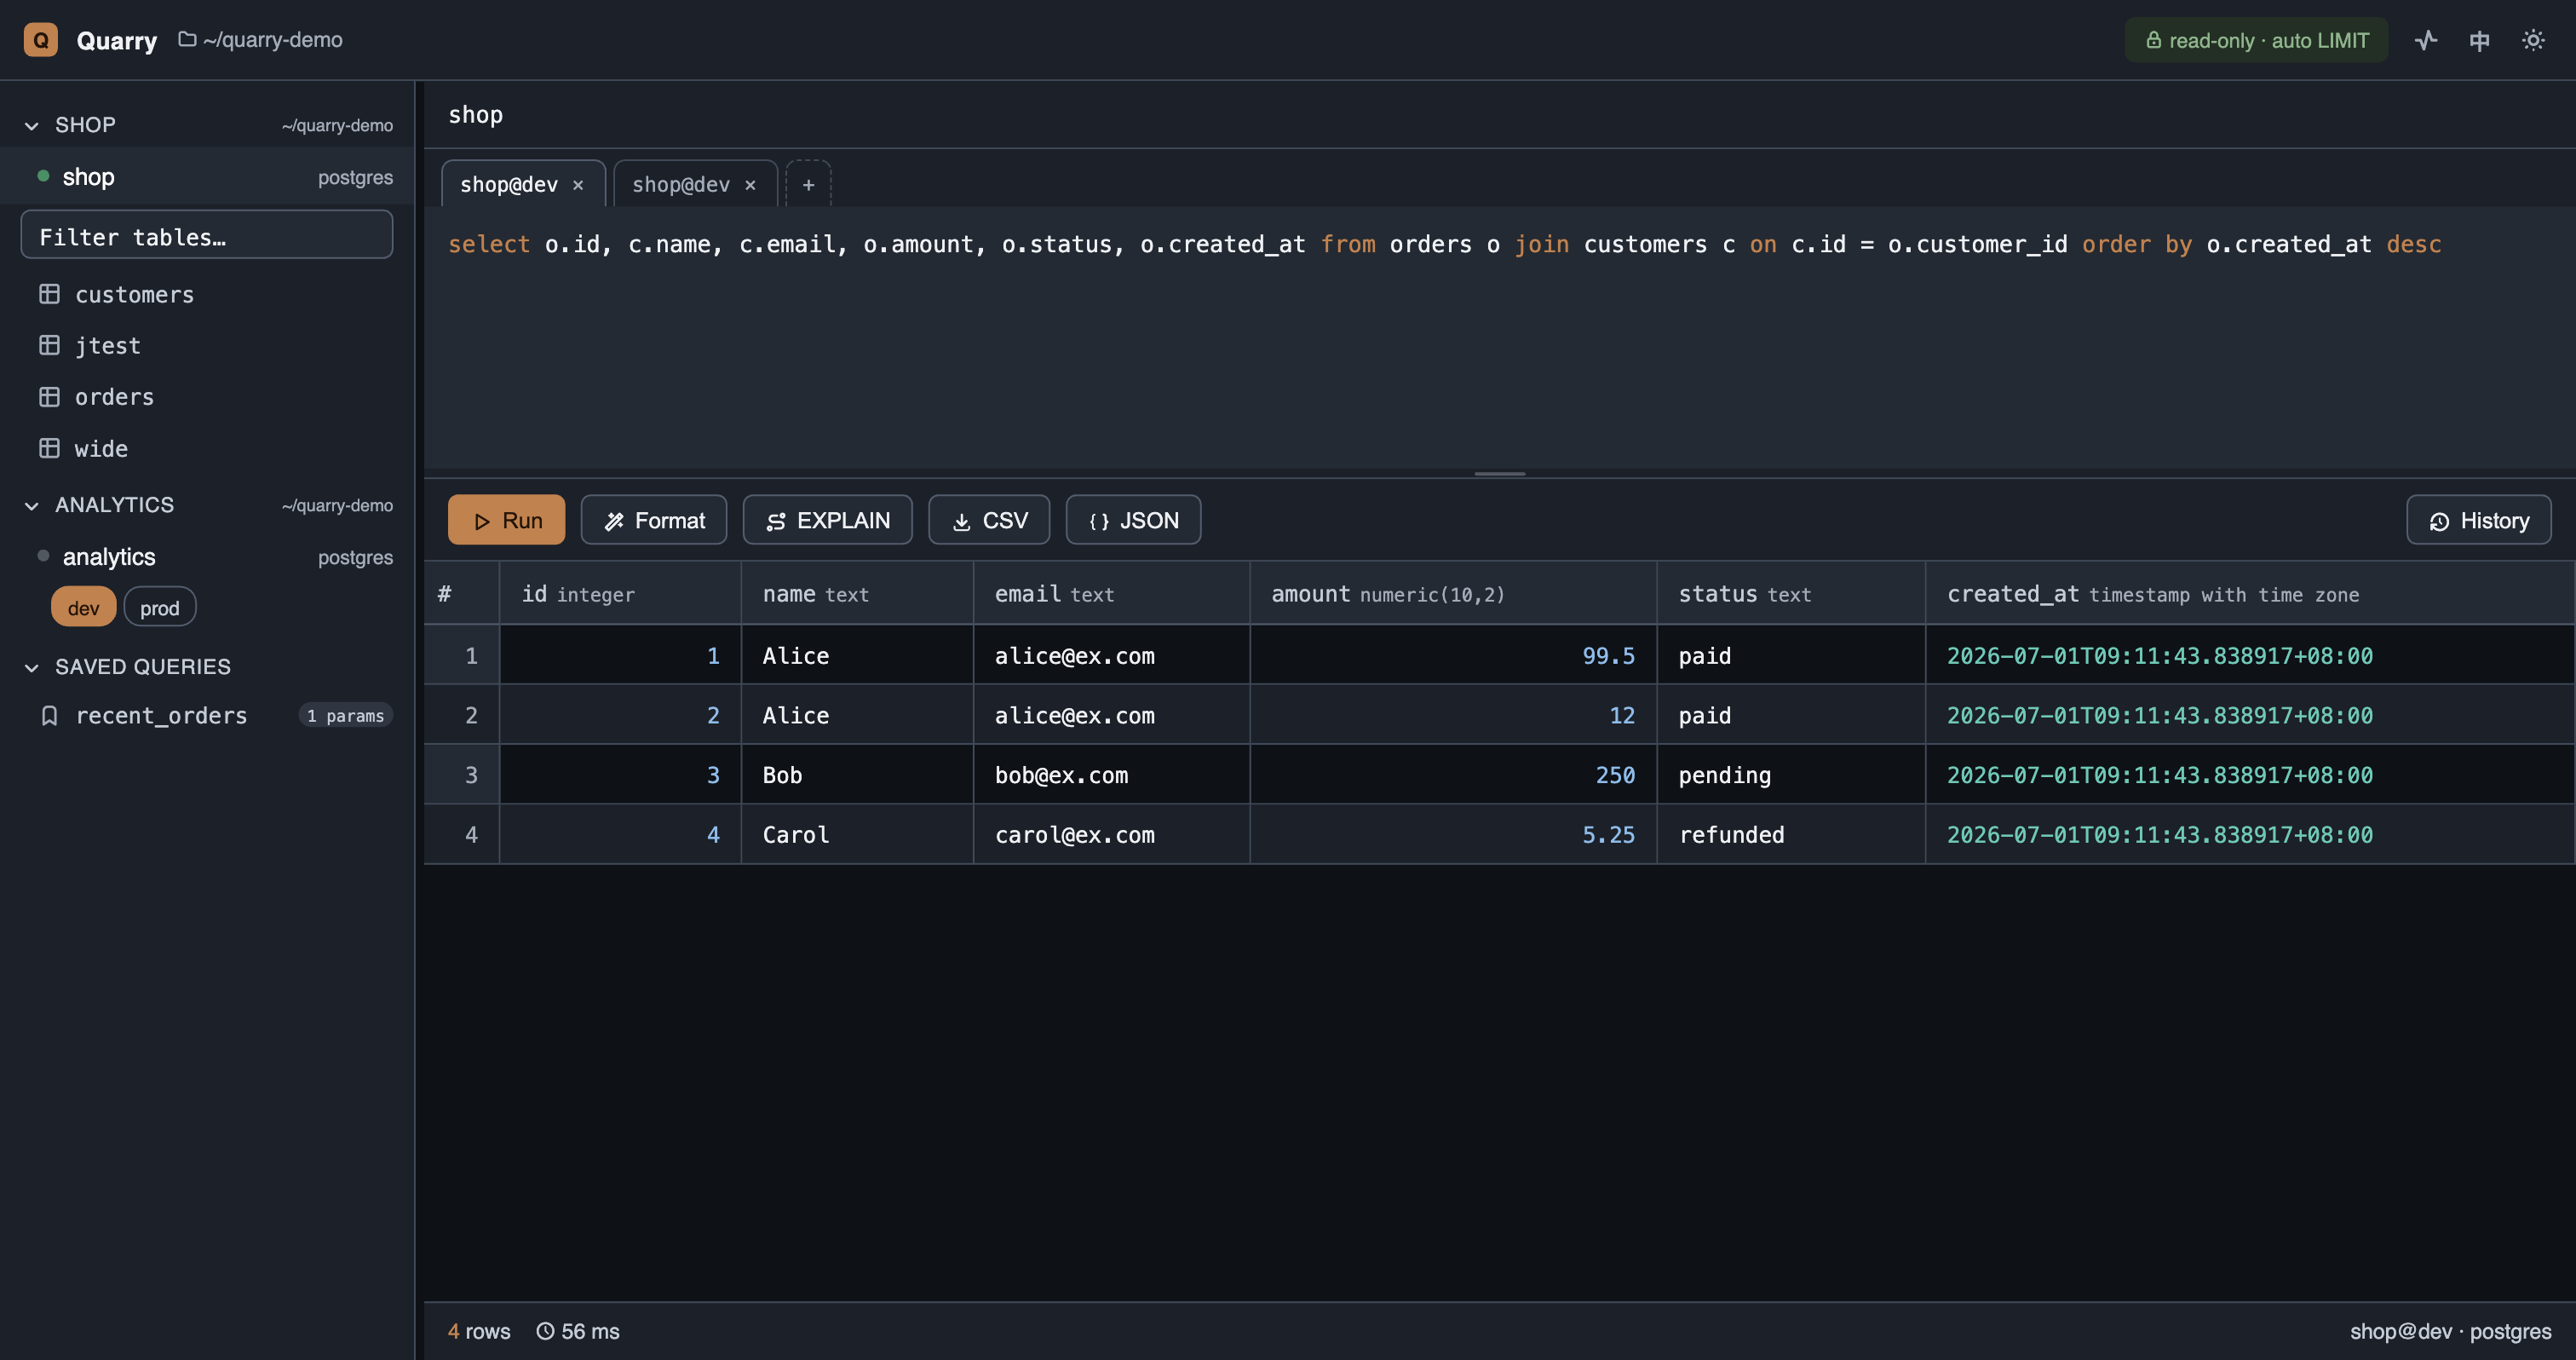Screen dimensions: 2576x1360
Task: Select the analytics connection
Action: pyautogui.click(x=207, y=557)
